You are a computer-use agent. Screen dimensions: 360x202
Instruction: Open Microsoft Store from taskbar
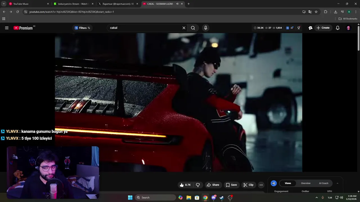coord(197,198)
